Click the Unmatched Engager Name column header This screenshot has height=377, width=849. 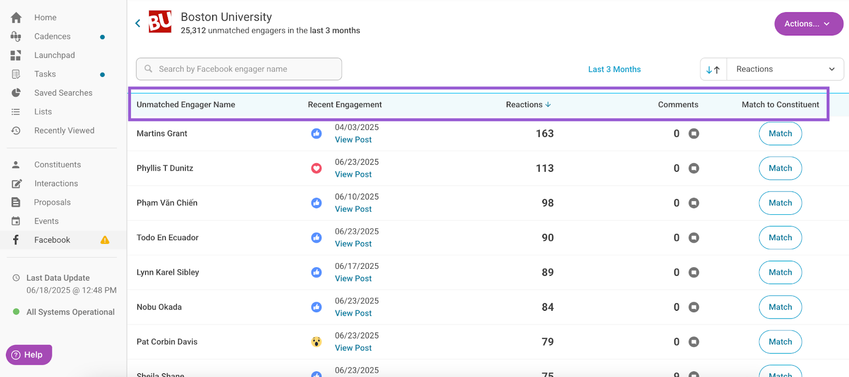click(x=186, y=104)
